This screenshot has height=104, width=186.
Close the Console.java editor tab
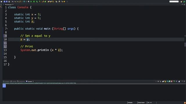tap(13, 5)
